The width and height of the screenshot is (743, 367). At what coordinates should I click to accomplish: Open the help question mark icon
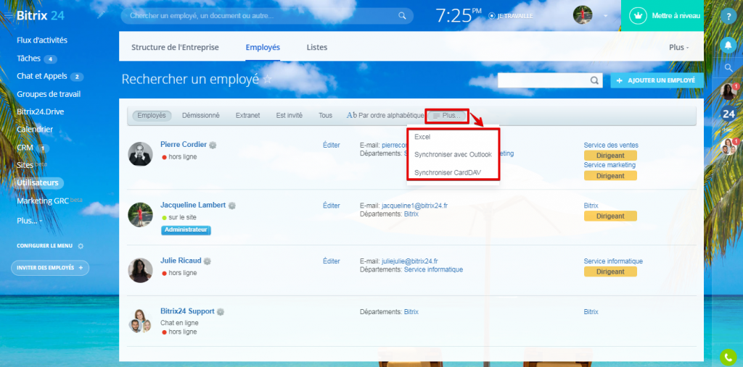(728, 16)
